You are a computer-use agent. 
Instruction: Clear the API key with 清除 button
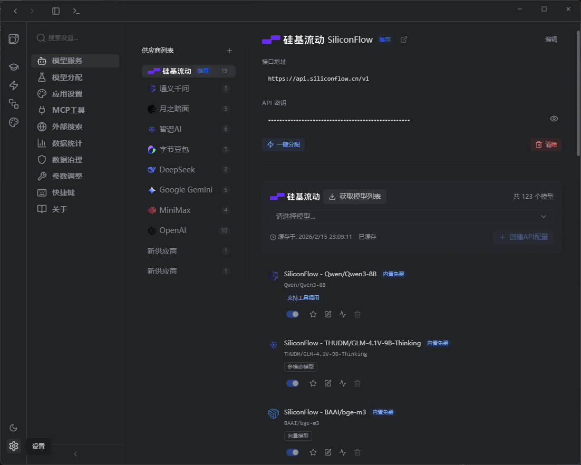point(546,144)
